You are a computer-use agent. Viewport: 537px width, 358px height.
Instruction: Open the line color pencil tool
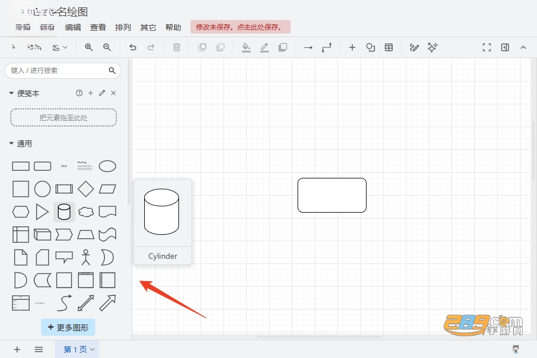pos(265,47)
